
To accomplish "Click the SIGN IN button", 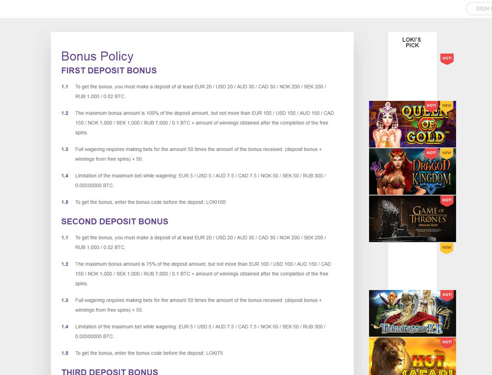I will coord(479,9).
